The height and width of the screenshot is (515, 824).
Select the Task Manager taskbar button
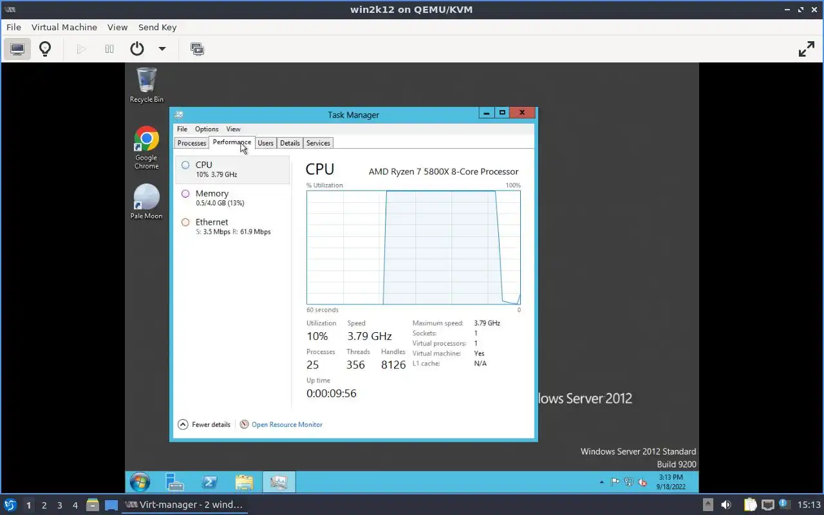tap(279, 482)
